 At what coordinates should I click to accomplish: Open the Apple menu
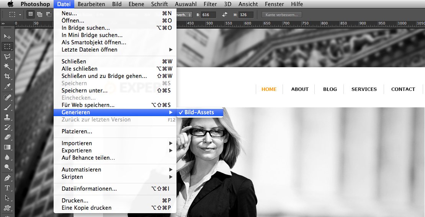pyautogui.click(x=10, y=4)
